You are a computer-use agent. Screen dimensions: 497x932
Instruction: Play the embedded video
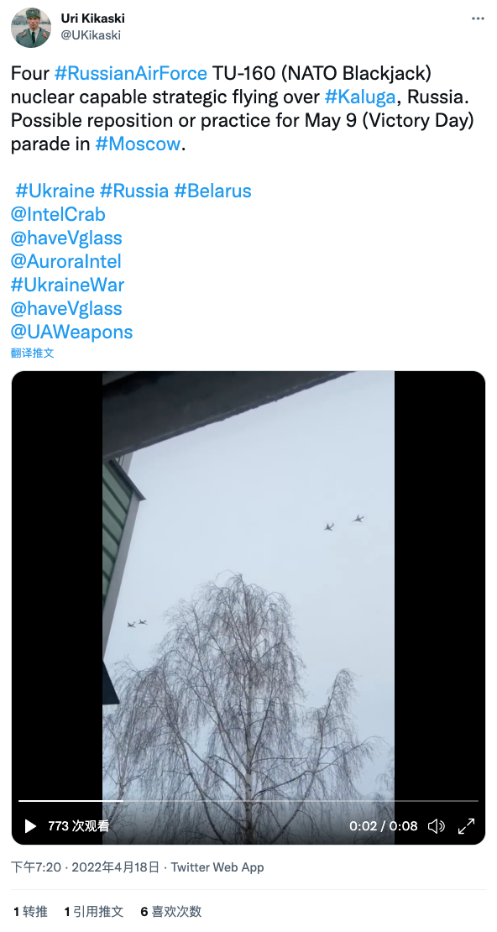[30, 825]
